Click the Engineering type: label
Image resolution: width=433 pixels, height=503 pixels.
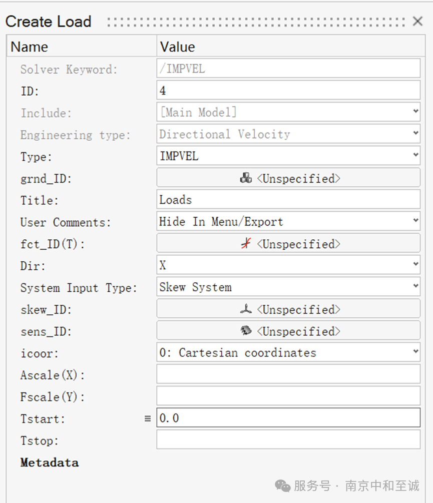(x=76, y=135)
